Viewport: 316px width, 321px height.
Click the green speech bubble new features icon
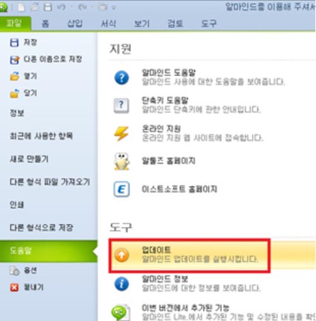tap(121, 313)
